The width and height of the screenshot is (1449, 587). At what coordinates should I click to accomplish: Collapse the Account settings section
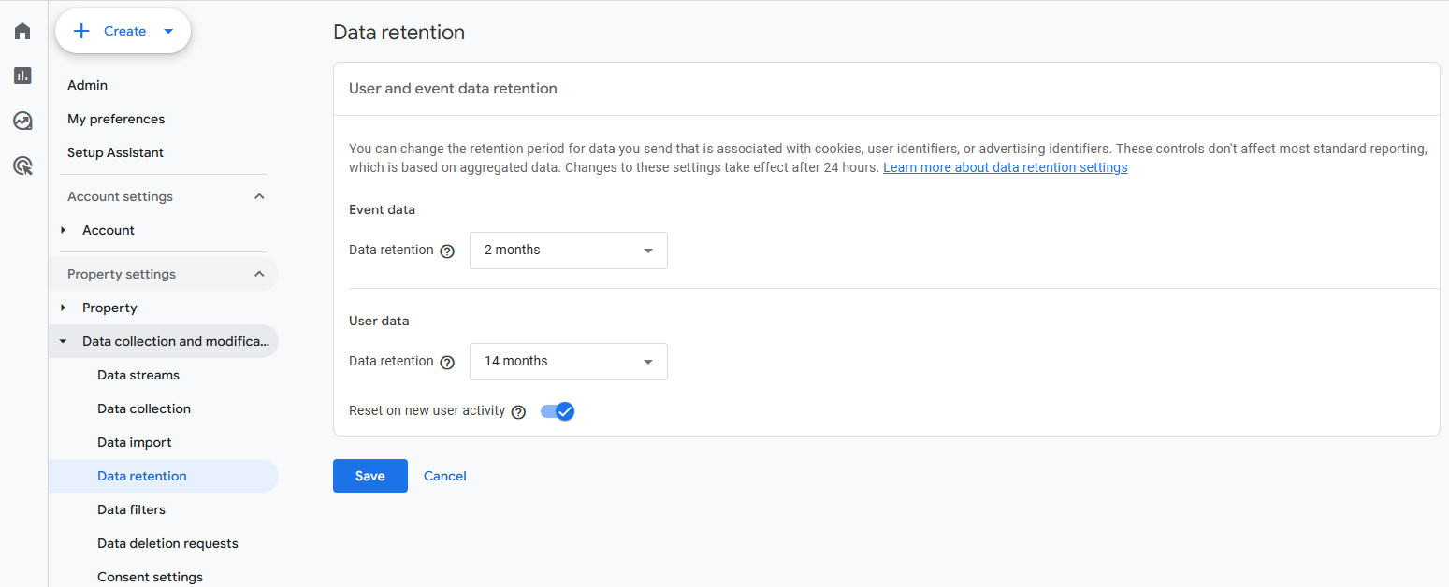coord(259,196)
